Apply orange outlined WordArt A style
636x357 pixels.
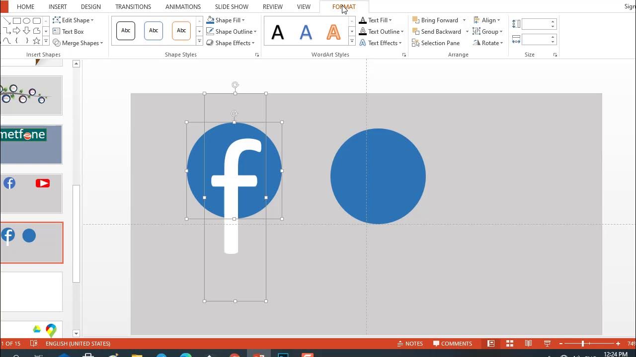click(x=333, y=32)
